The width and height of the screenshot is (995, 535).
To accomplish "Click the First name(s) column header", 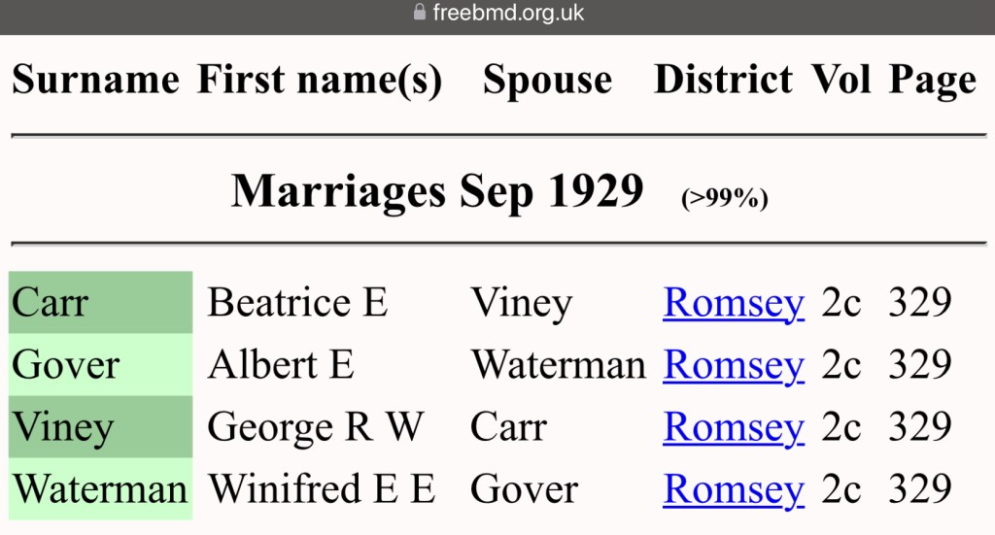I will (320, 80).
